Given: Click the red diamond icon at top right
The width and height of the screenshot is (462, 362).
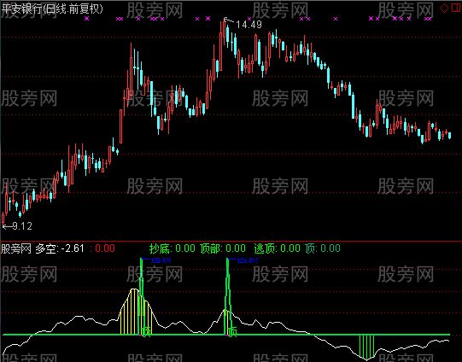Looking at the screenshot, I should (444, 9).
